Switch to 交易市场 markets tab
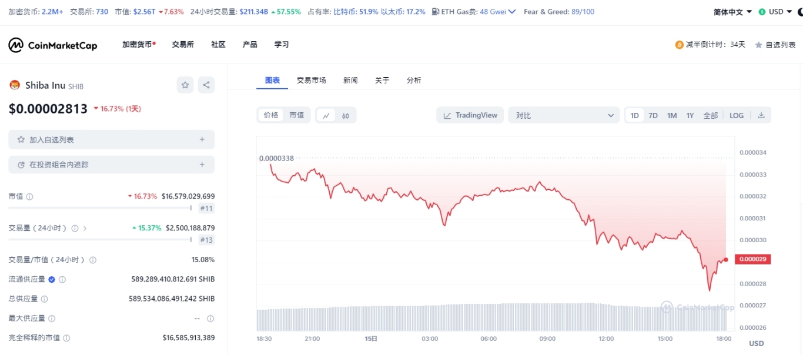Image resolution: width=803 pixels, height=355 pixels. coord(312,81)
